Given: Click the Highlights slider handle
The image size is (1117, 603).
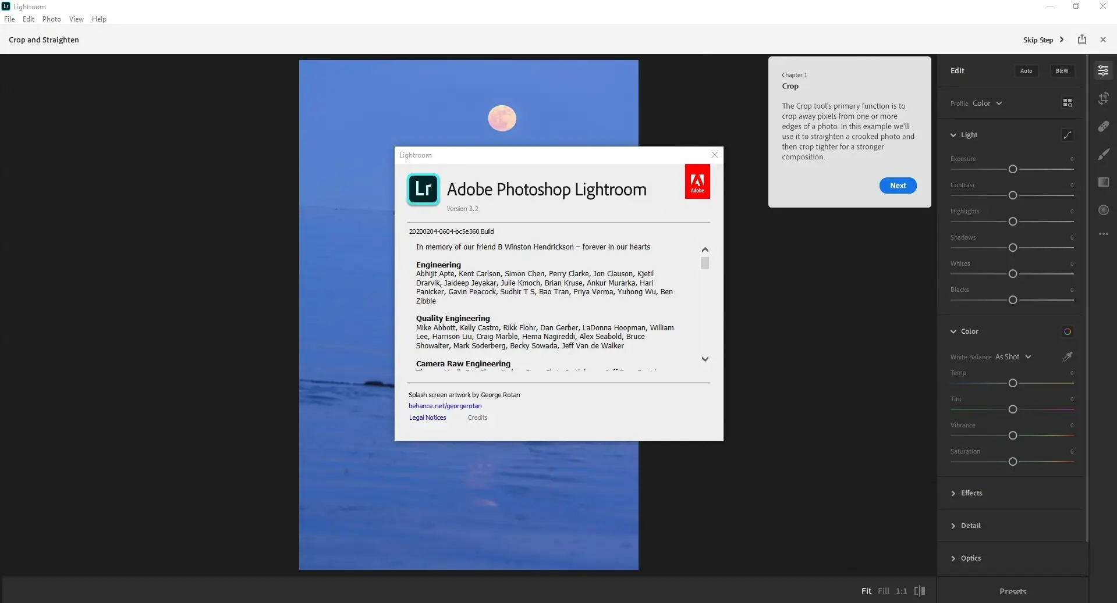Looking at the screenshot, I should (1012, 222).
